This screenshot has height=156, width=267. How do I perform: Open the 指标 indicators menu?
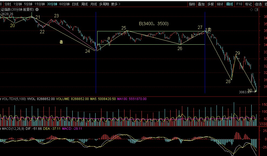[x=192, y=4]
